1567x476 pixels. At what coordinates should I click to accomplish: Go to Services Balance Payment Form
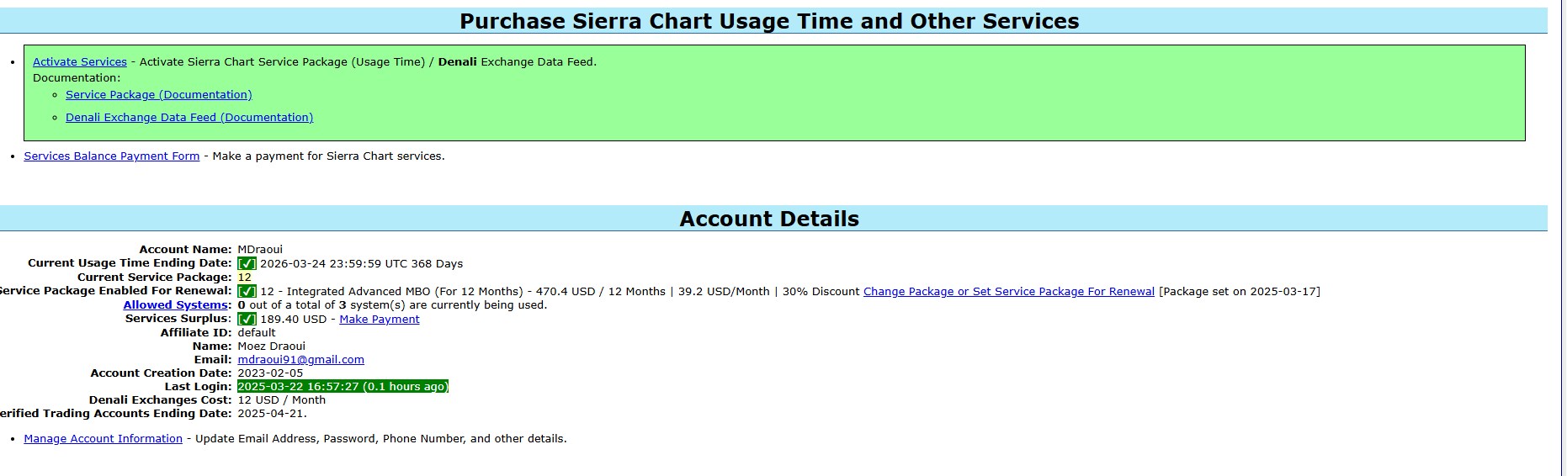pyautogui.click(x=112, y=156)
